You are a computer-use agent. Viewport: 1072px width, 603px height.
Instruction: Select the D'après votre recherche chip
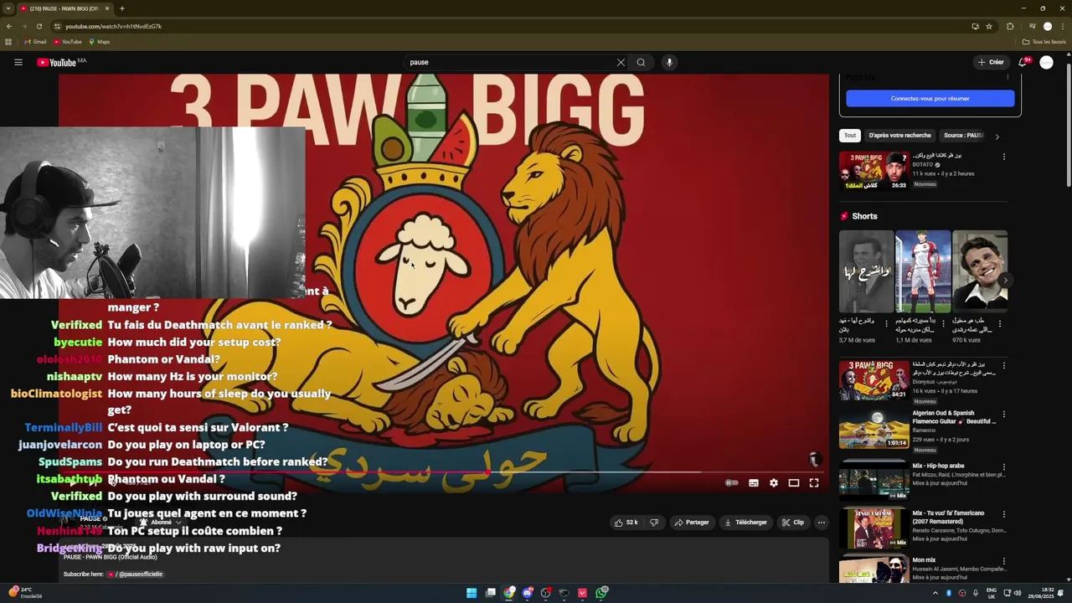[899, 136]
